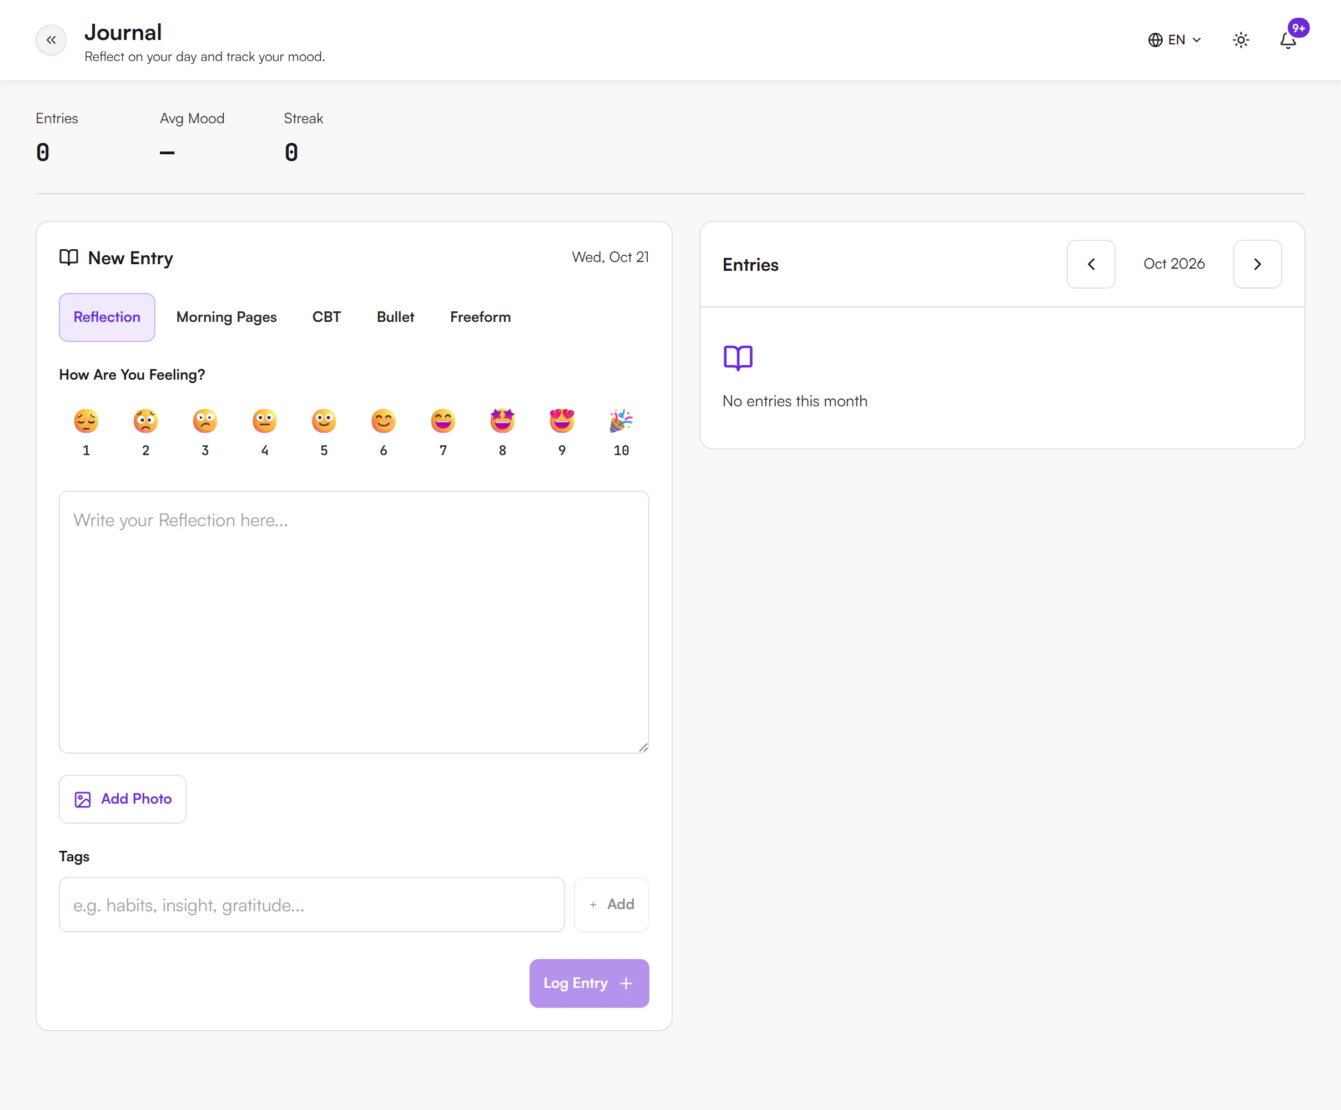Switch to the Freeform tab
1341x1110 pixels.
(x=480, y=317)
